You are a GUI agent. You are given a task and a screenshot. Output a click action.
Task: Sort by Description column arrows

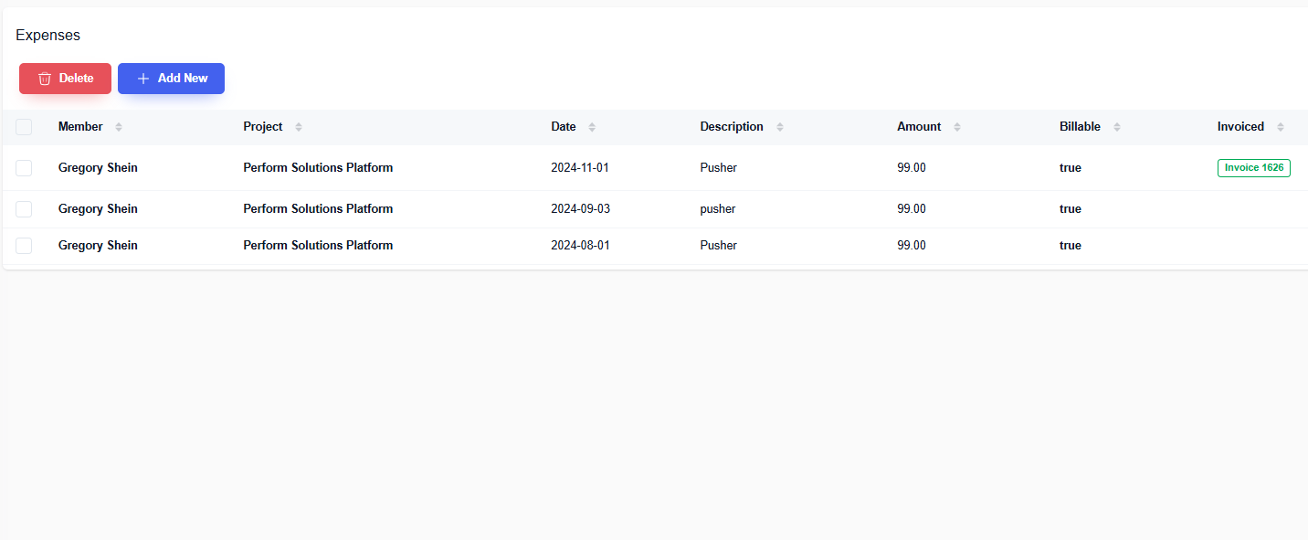780,127
